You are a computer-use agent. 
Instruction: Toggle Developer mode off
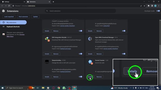coord(158,11)
